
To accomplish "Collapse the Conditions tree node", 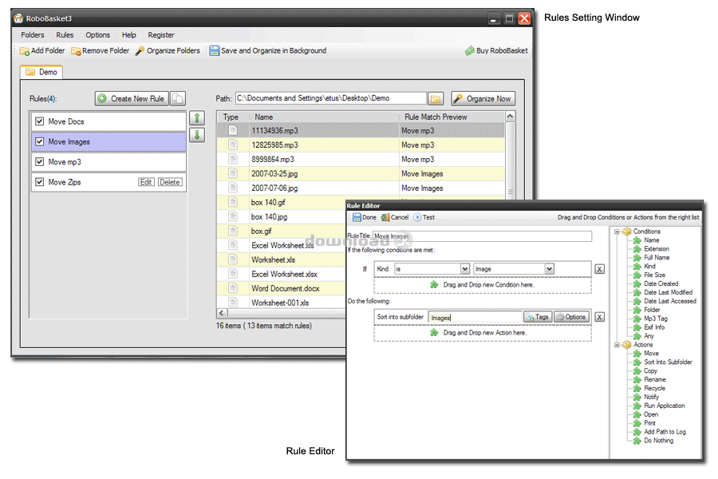I will [x=617, y=232].
